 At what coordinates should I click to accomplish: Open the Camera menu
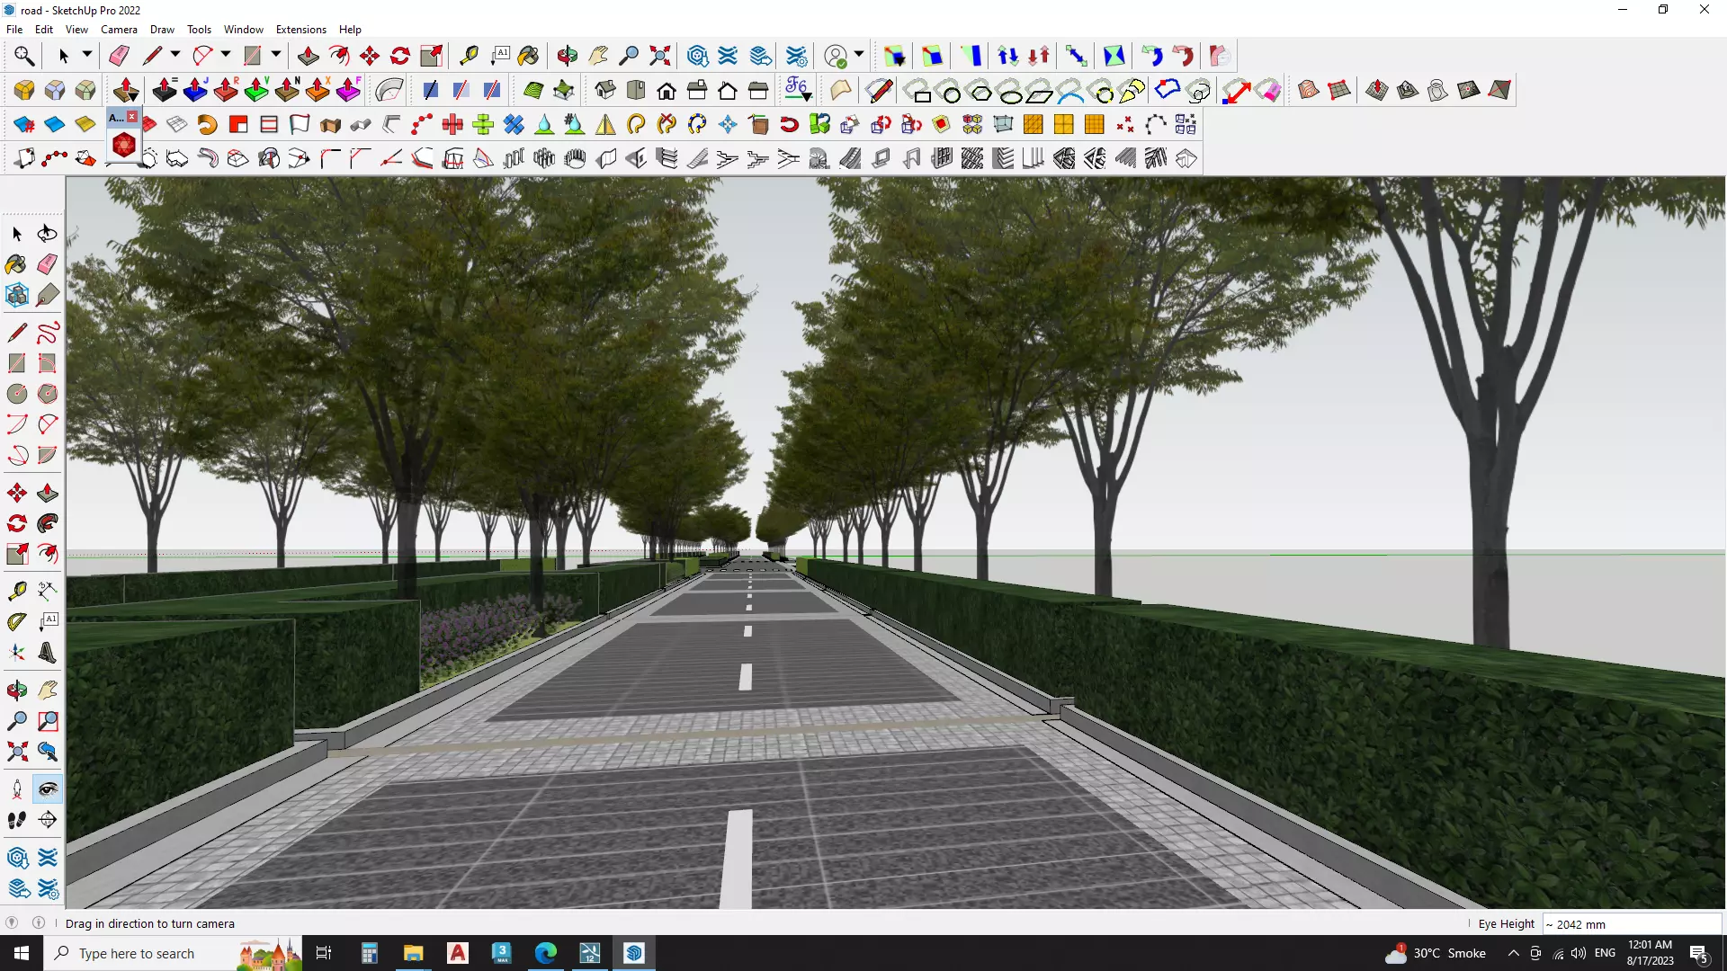[x=119, y=29]
